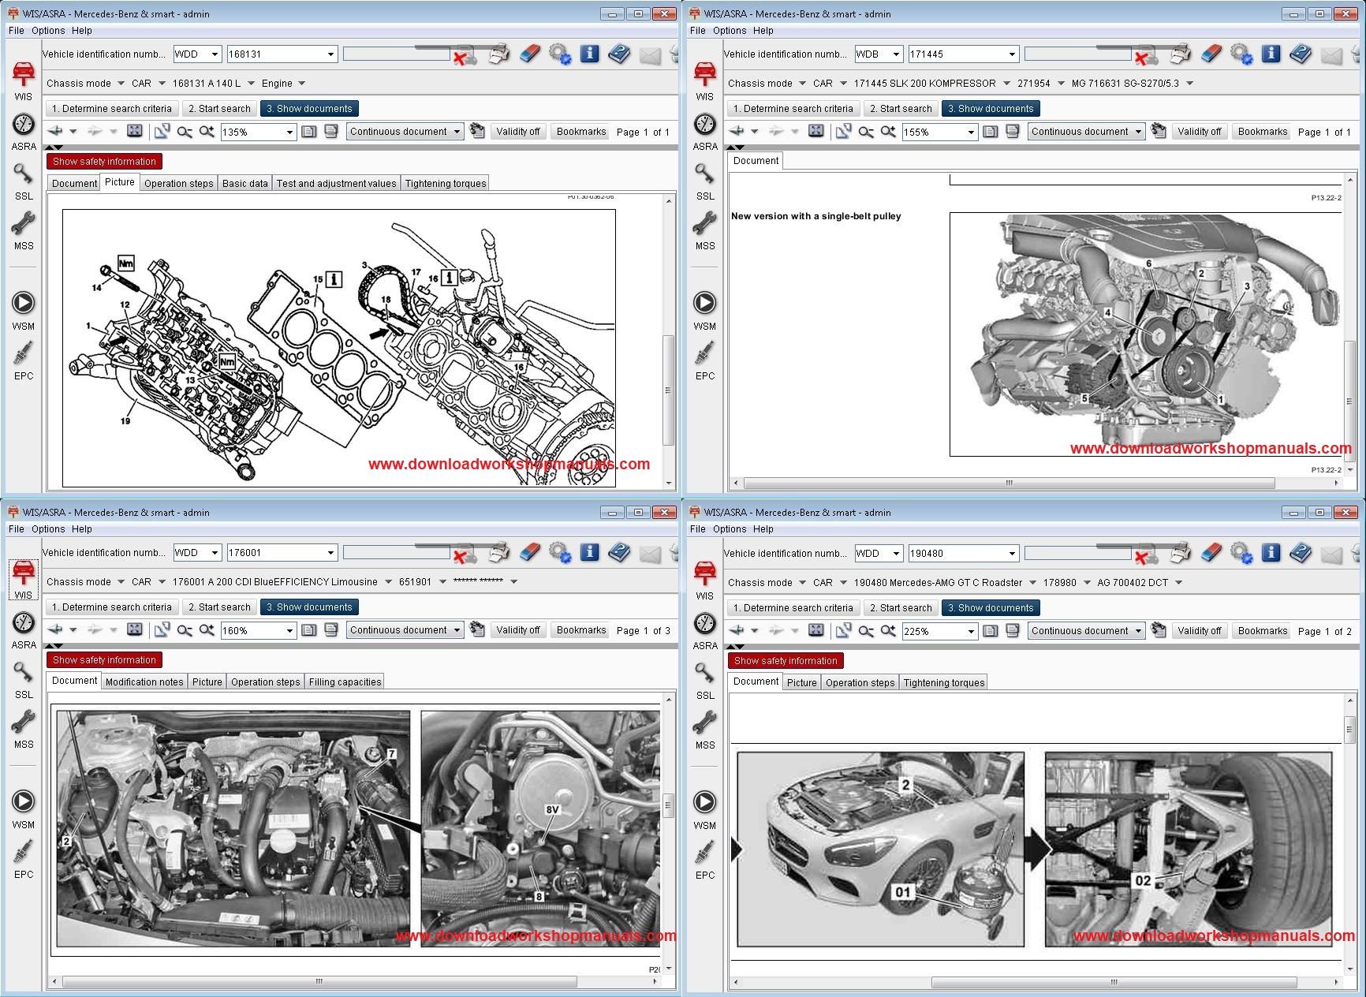Click 1. Determine search criteria bottom-left window
The image size is (1366, 997).
pos(112,607)
